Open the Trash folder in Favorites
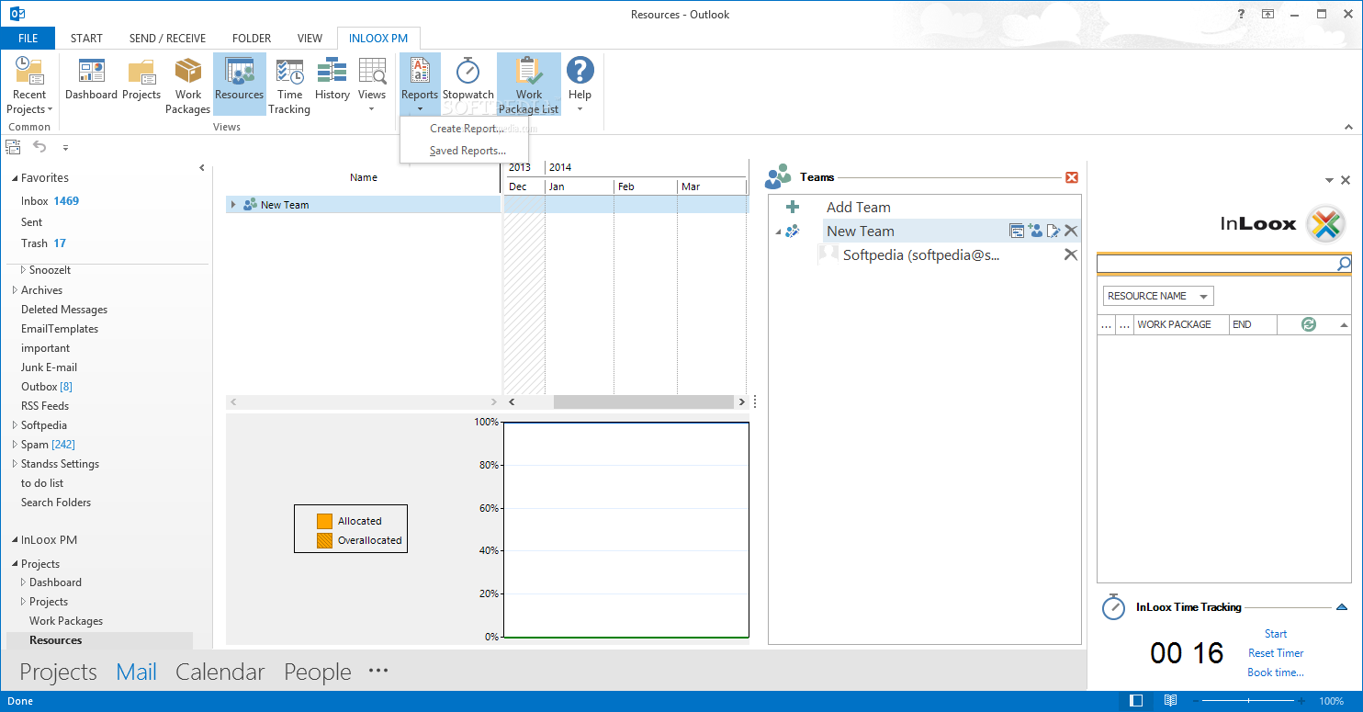 tap(43, 243)
